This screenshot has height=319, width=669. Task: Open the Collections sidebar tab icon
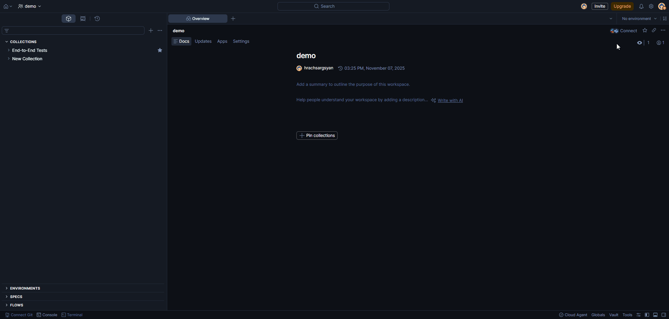[69, 19]
